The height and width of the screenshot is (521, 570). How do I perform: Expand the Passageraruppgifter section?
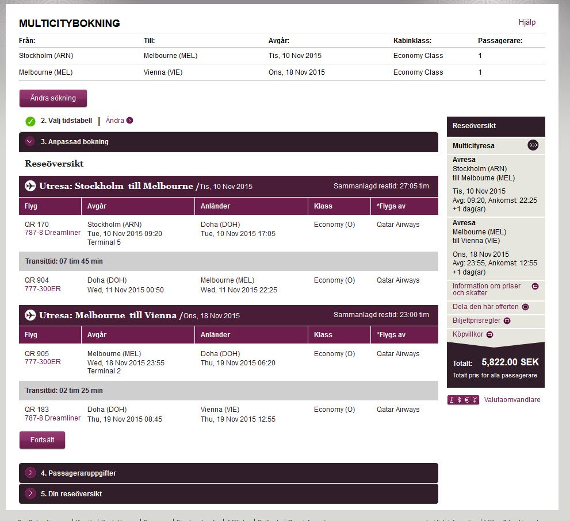point(30,473)
